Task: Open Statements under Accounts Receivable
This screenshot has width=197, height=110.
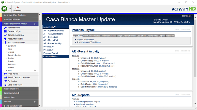Action: (x=12, y=64)
